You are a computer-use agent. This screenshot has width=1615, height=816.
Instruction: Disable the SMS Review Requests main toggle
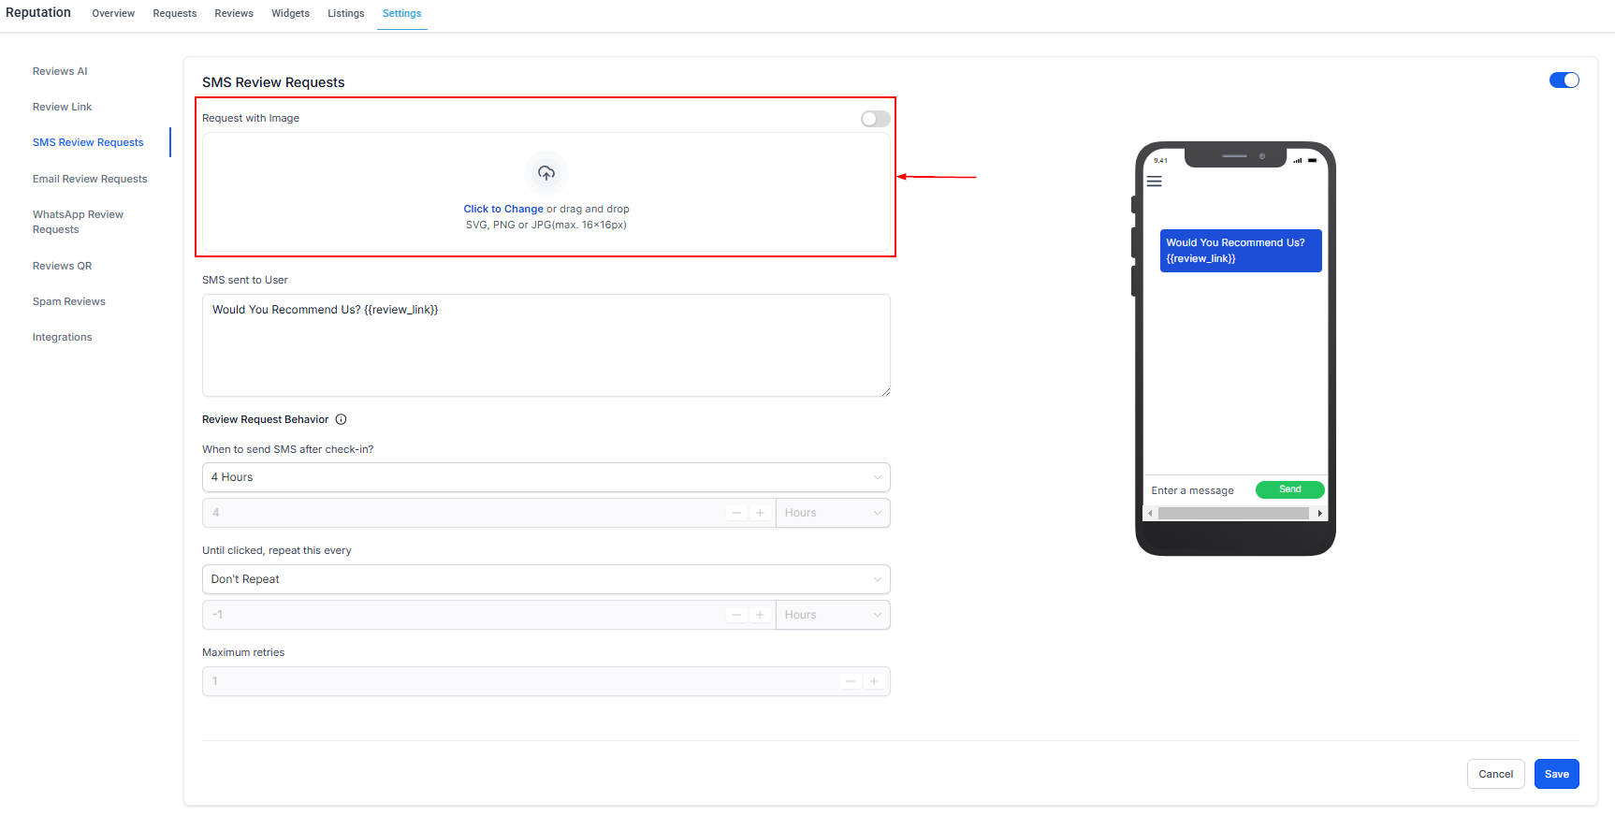[x=1564, y=80]
